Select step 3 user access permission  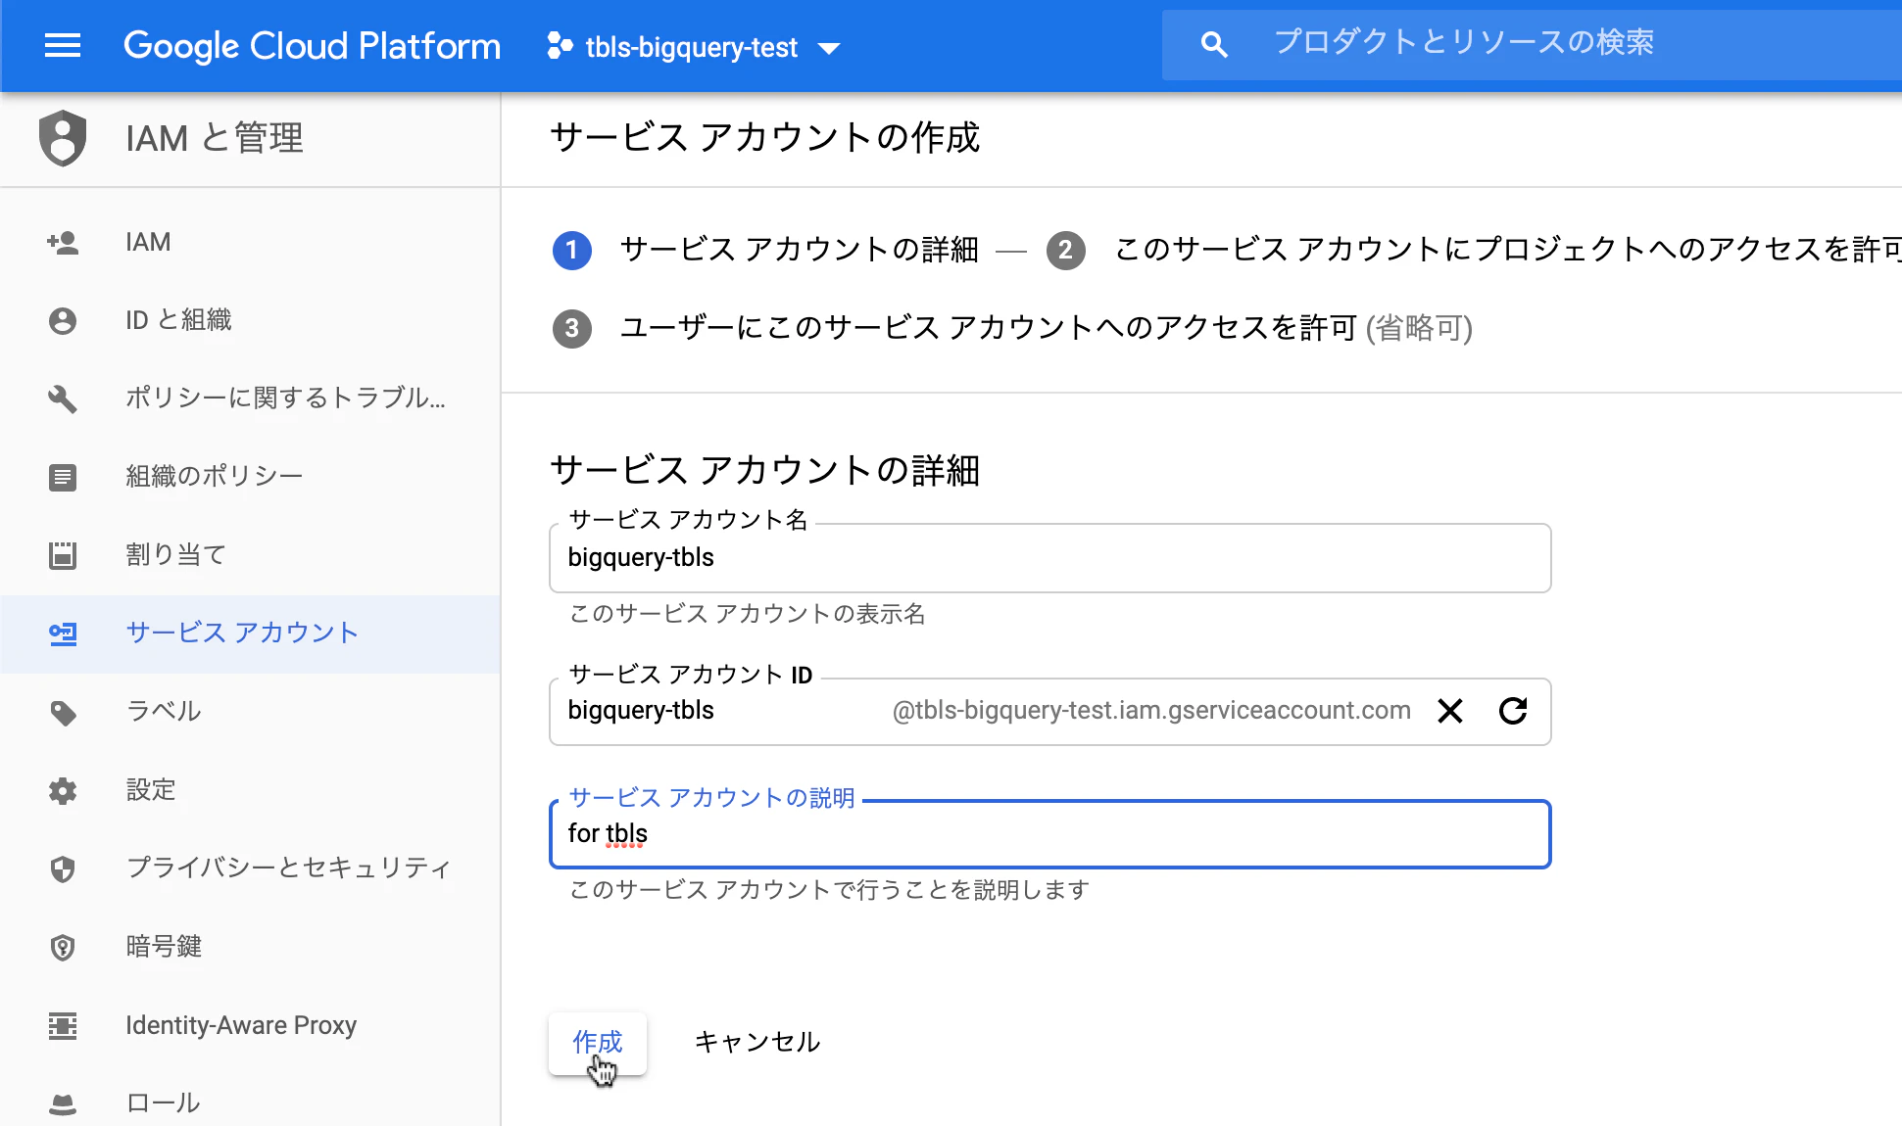(x=1013, y=328)
